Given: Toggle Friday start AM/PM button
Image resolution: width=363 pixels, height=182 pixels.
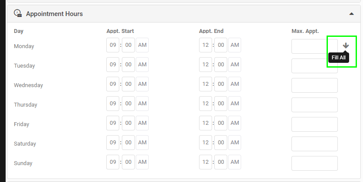Looking at the screenshot, I should click(x=142, y=123).
